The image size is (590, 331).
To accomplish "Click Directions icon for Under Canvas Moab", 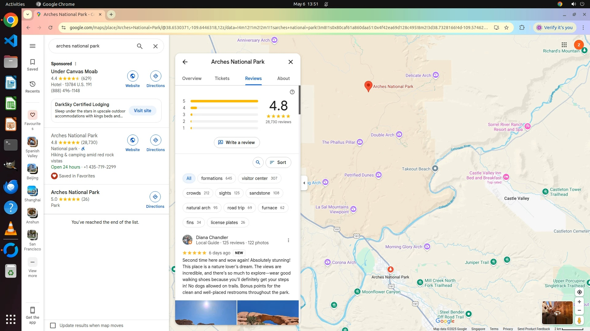I will 155,76.
